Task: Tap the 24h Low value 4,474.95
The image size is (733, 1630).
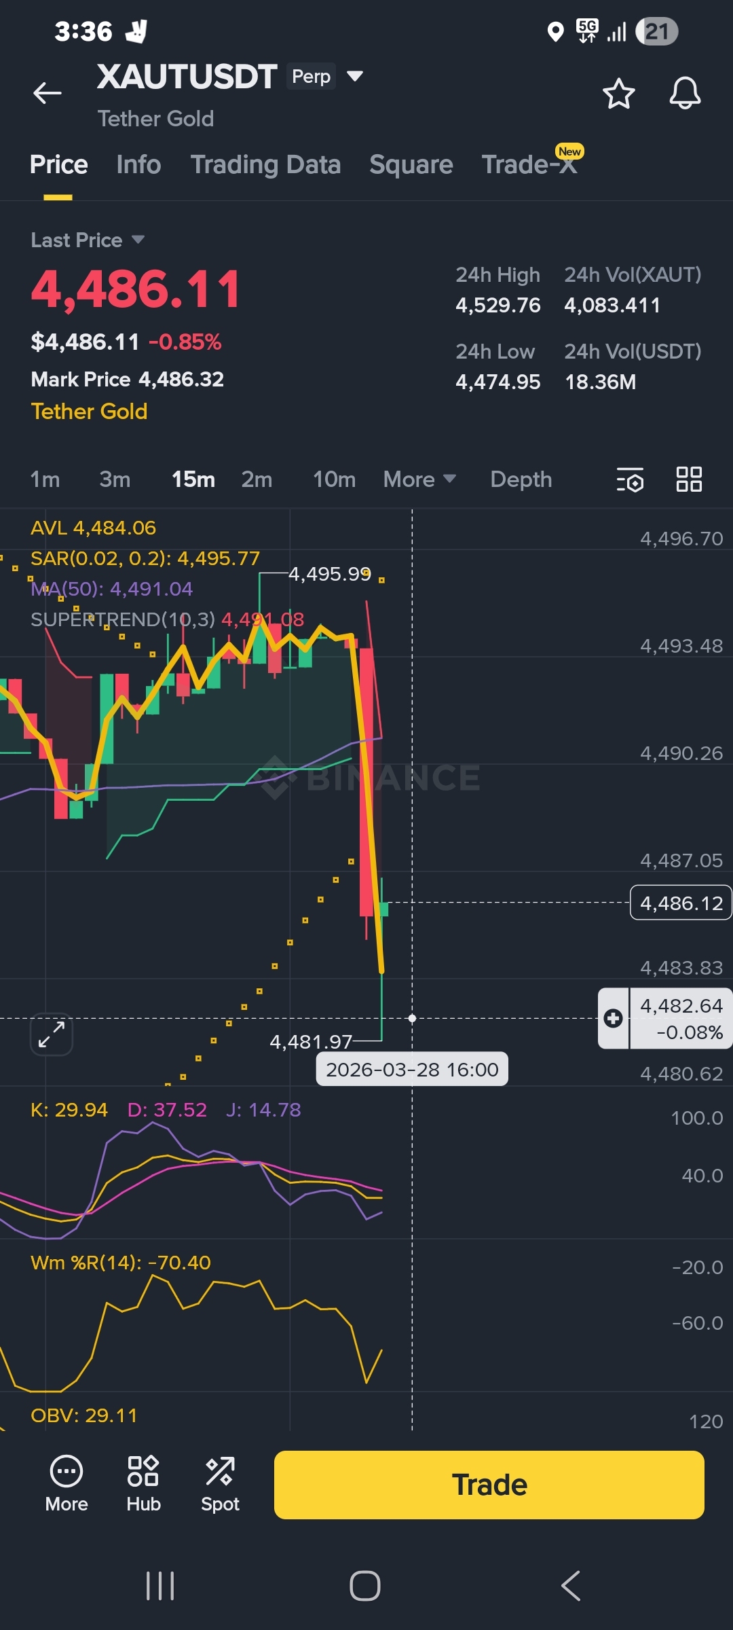Action: (498, 382)
